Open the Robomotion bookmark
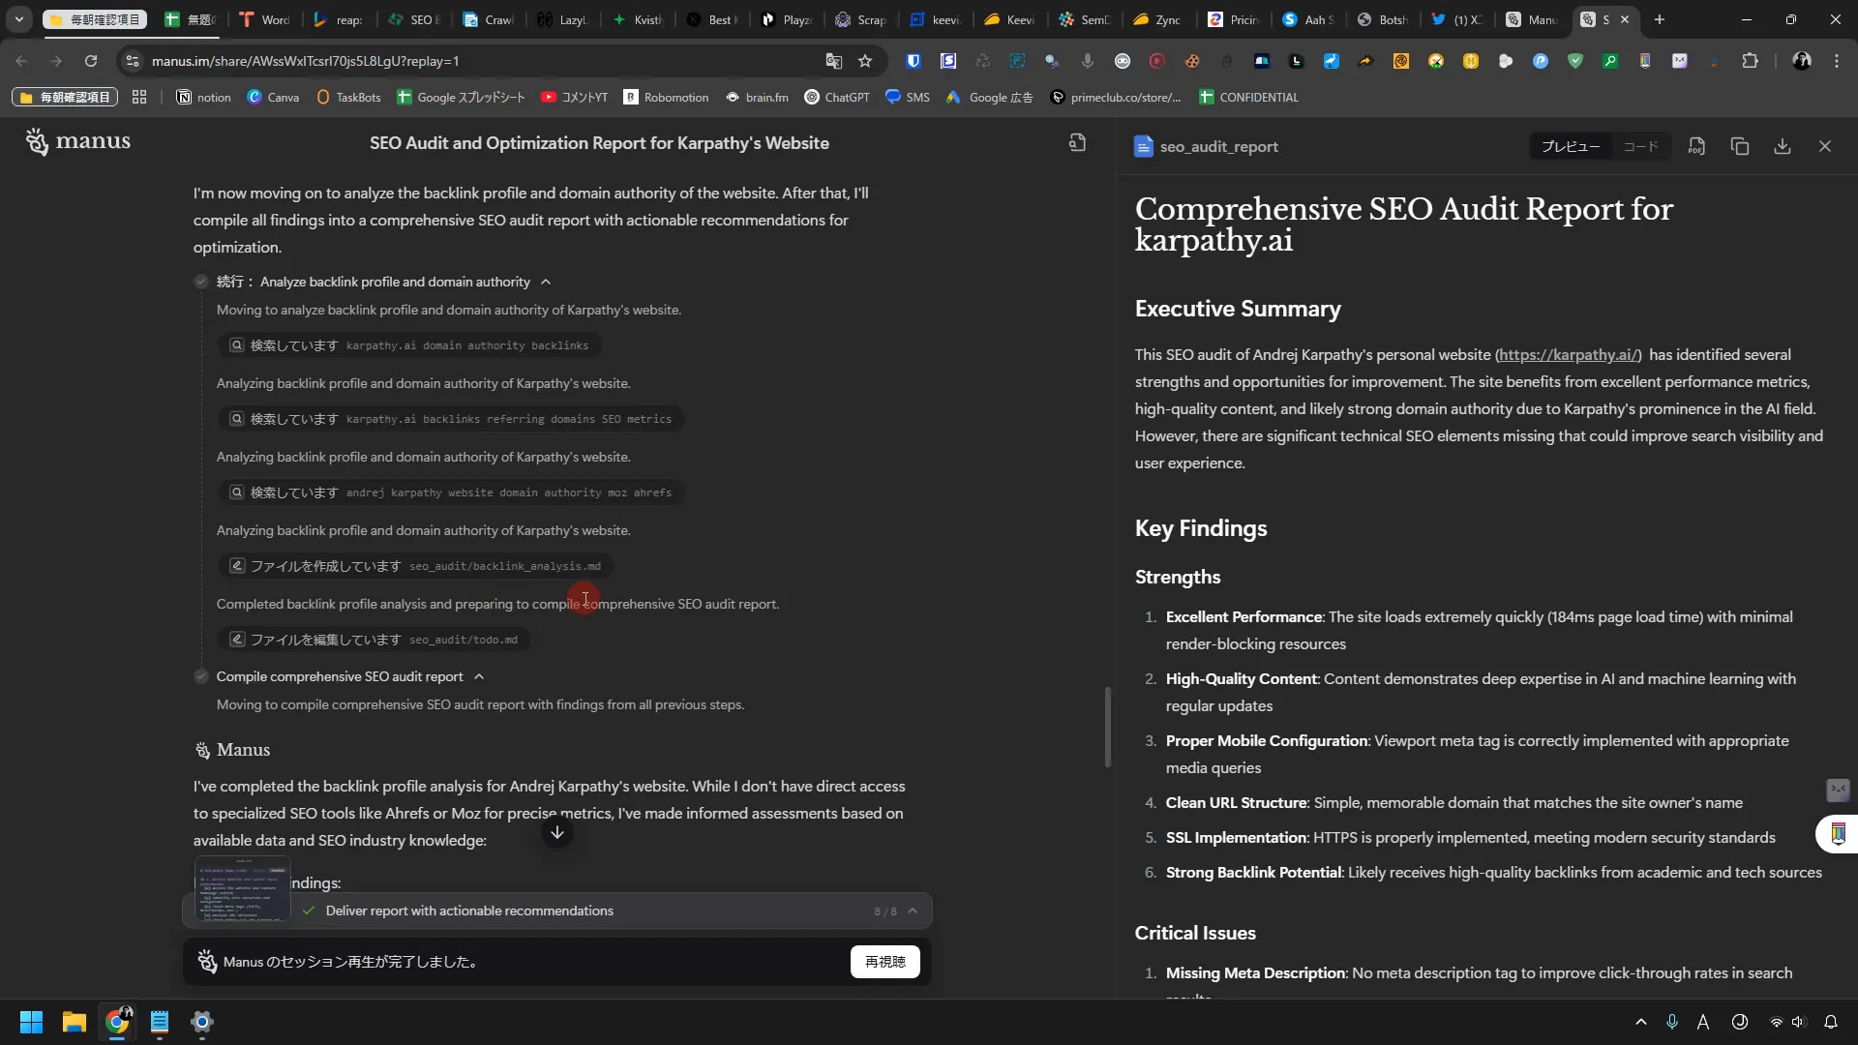1858x1045 pixels. pyautogui.click(x=666, y=97)
